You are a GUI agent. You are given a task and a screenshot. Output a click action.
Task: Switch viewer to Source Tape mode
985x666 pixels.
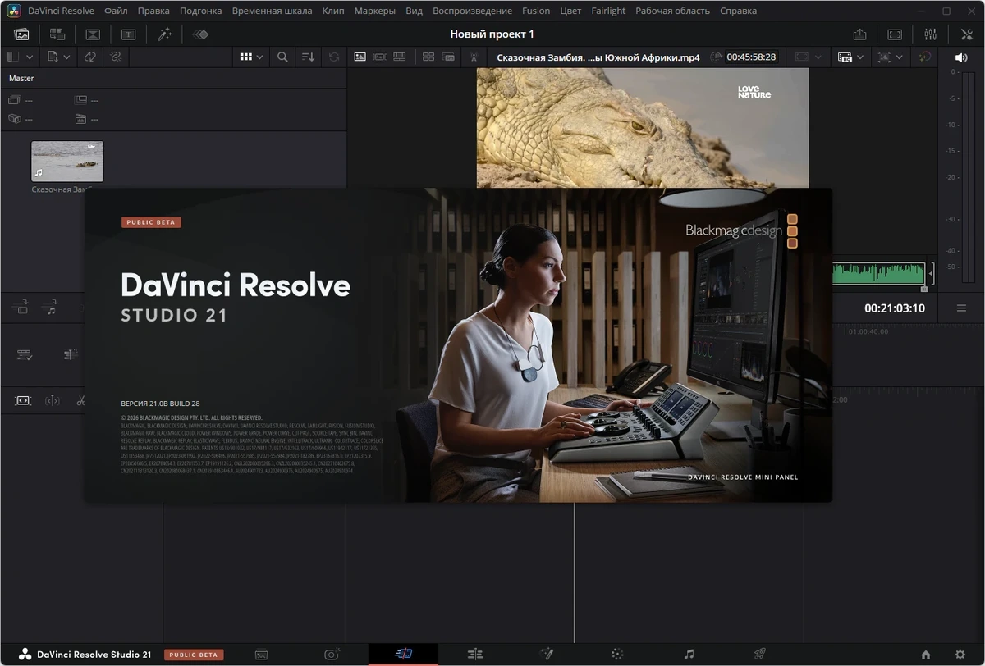coord(379,57)
